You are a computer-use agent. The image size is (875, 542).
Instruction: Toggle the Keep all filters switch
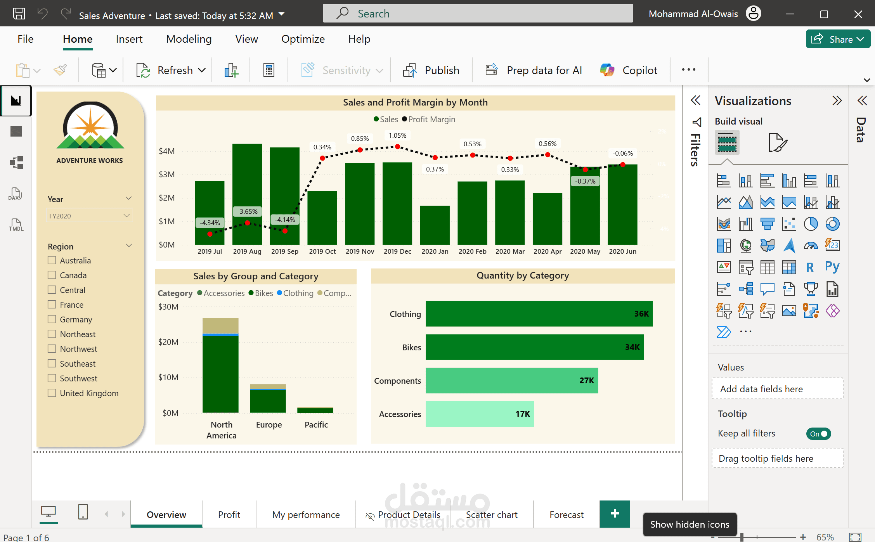click(818, 434)
